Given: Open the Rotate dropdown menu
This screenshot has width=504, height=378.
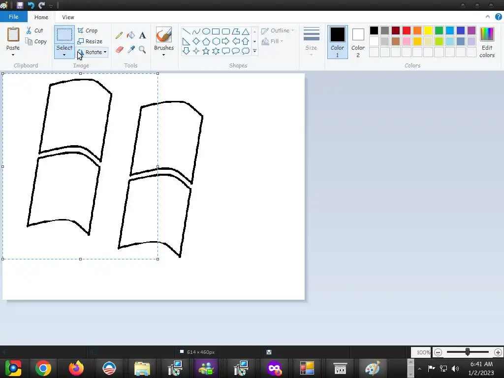Looking at the screenshot, I should point(105,52).
